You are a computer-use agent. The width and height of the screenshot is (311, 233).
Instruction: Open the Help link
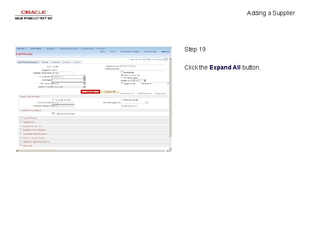(x=145, y=60)
